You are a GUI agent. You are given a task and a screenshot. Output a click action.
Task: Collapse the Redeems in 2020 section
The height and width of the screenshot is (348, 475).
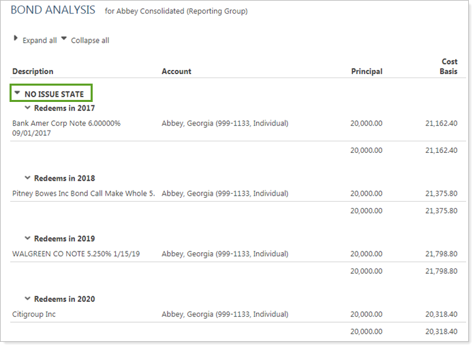[x=28, y=299]
